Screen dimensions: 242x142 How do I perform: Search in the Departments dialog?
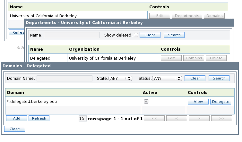tap(174, 35)
